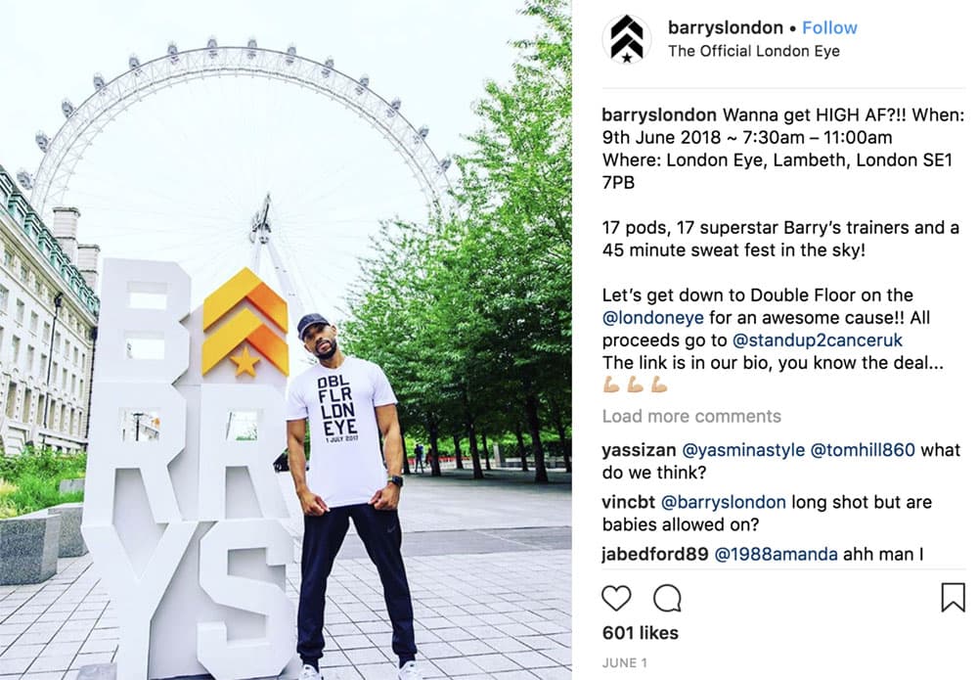Open @londoneye mention in caption

pos(653,318)
